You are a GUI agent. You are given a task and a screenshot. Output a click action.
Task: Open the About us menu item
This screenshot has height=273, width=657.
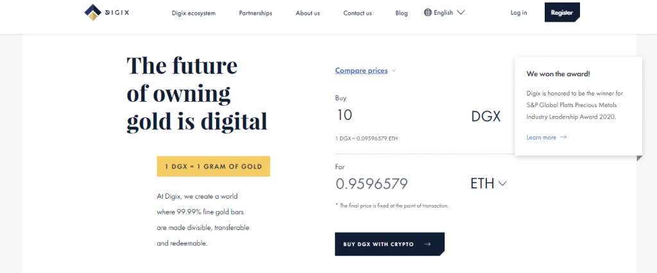click(308, 13)
